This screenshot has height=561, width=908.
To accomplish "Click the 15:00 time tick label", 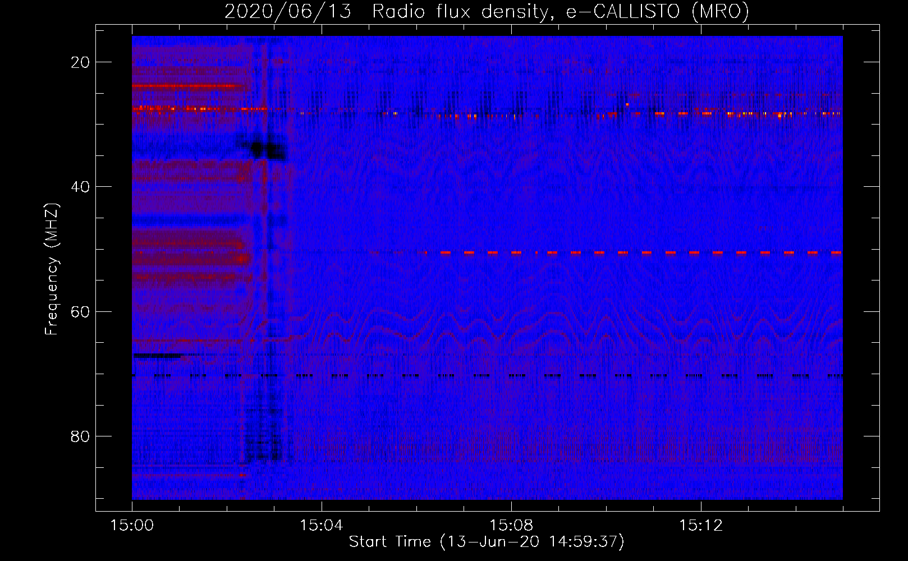I will 132,525.
